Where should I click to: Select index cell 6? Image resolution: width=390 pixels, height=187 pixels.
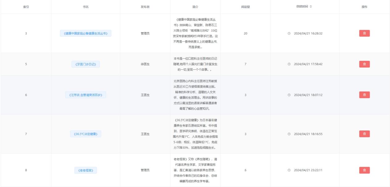click(x=26, y=95)
